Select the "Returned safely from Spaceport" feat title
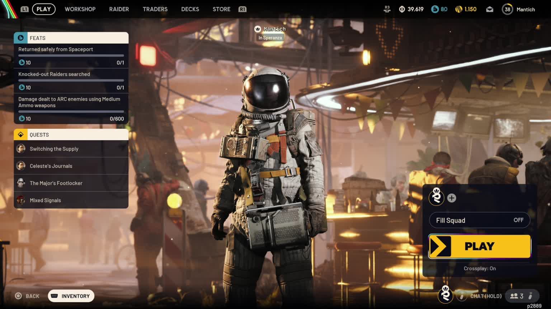Image resolution: width=551 pixels, height=309 pixels. 56,49
